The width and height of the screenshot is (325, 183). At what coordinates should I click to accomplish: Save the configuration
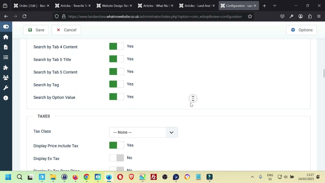pos(36,30)
